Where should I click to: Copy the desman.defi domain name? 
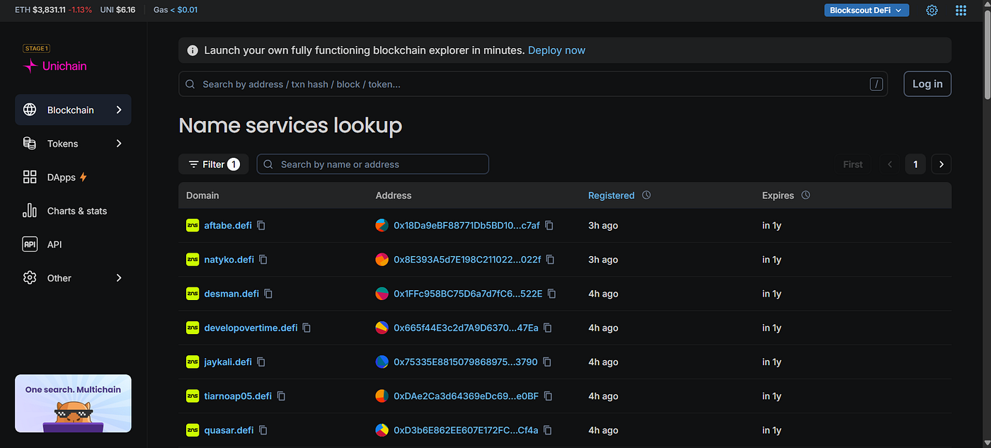[268, 294]
